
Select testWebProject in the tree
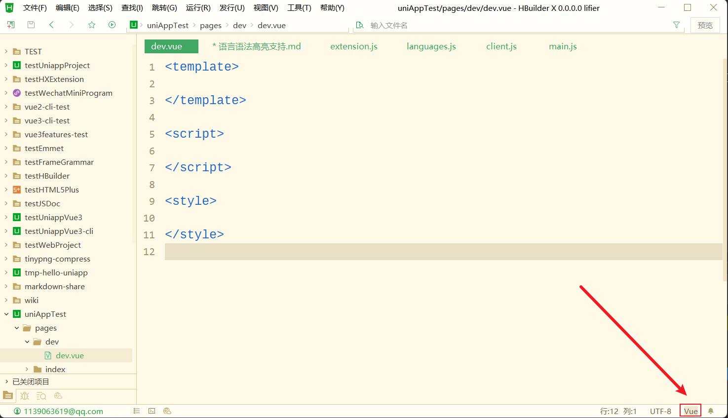pos(53,245)
